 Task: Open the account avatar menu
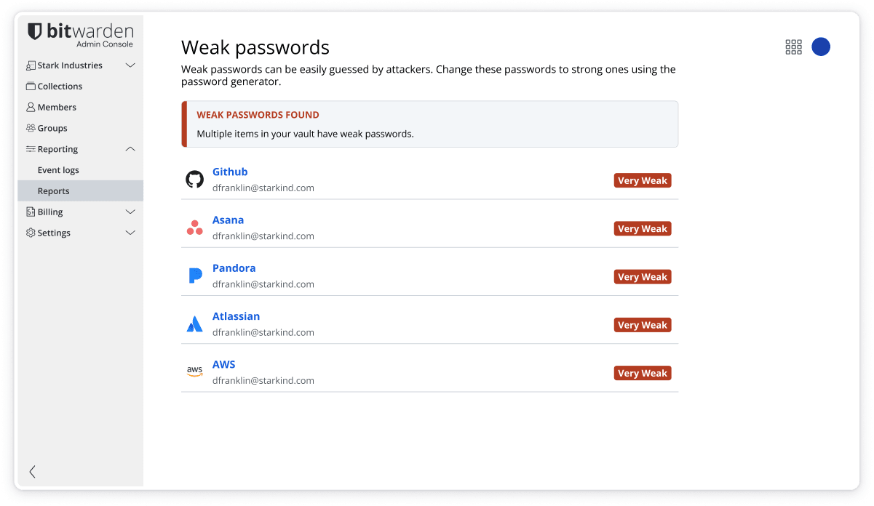point(821,47)
